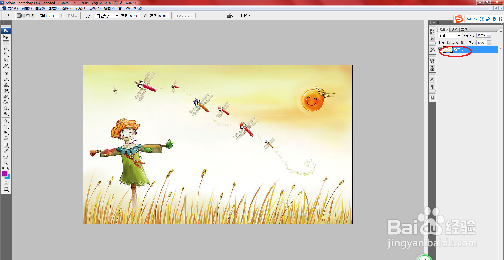Open the History panel icon
Viewport: 504px width, 260px height.
click(x=432, y=31)
